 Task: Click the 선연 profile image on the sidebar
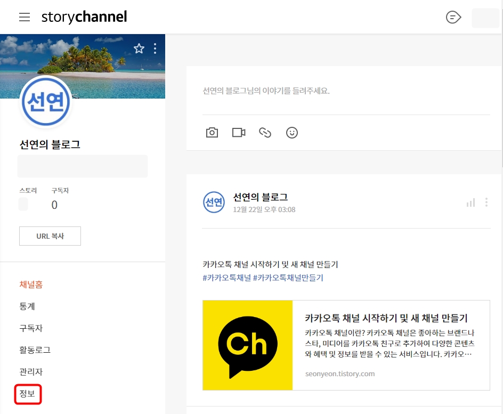coord(46,102)
